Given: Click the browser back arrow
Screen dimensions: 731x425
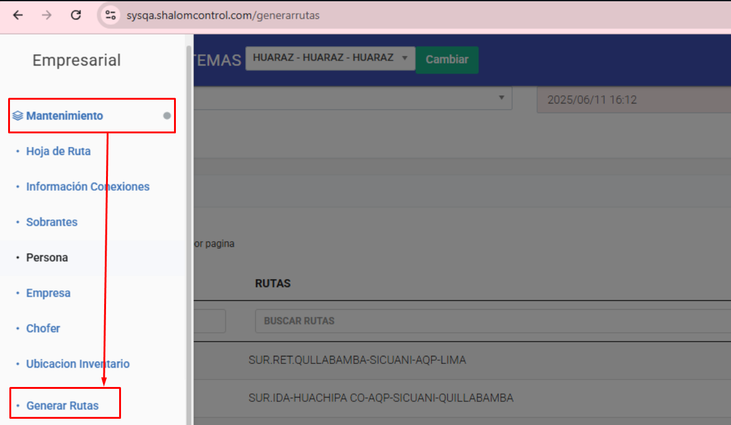Looking at the screenshot, I should [x=17, y=15].
